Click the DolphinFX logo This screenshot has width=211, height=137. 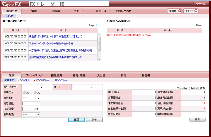pos(11,4)
